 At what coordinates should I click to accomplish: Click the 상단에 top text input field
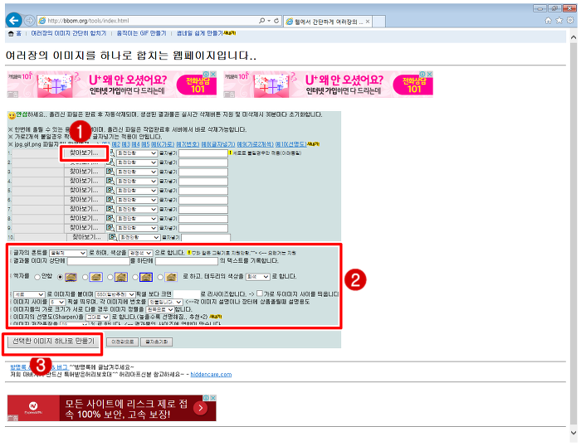pyautogui.click(x=98, y=261)
